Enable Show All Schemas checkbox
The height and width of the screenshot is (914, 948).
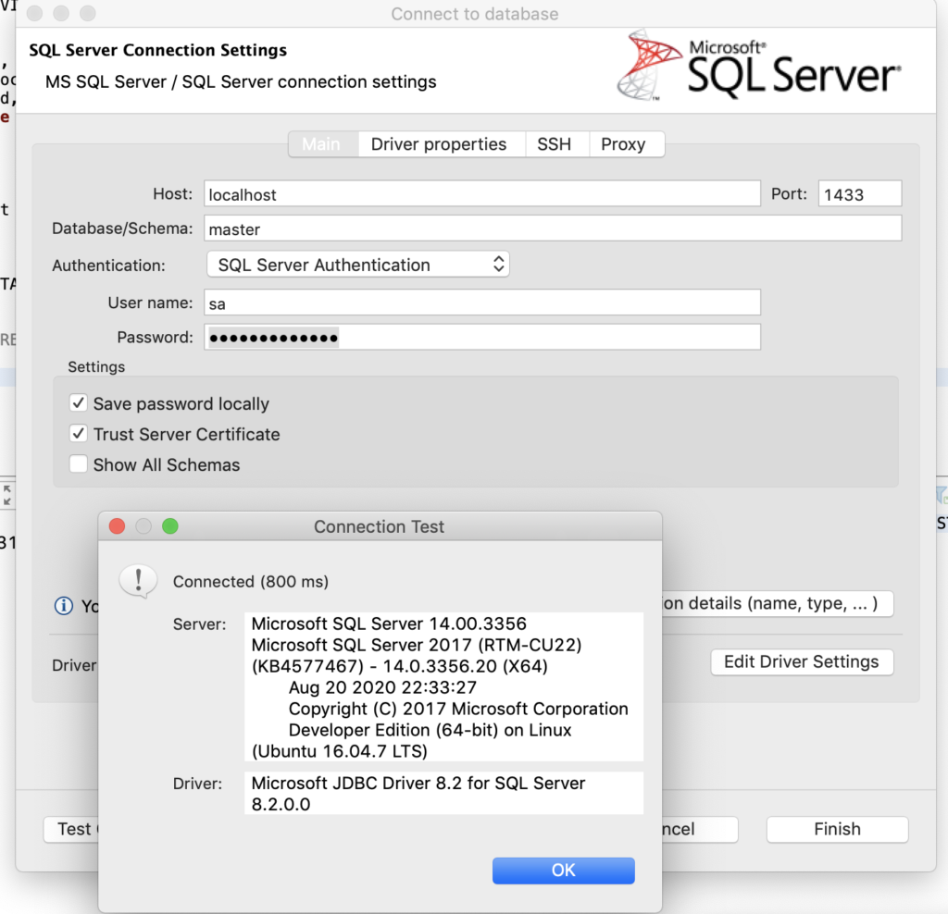[x=78, y=464]
